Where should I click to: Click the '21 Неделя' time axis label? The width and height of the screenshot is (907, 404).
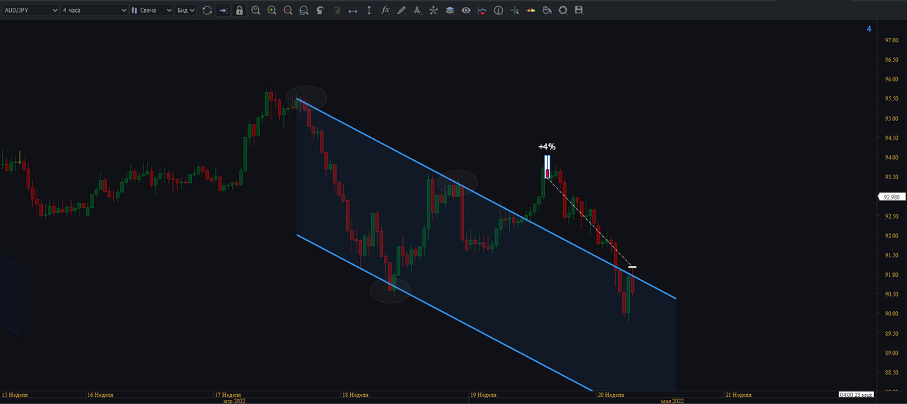point(738,395)
